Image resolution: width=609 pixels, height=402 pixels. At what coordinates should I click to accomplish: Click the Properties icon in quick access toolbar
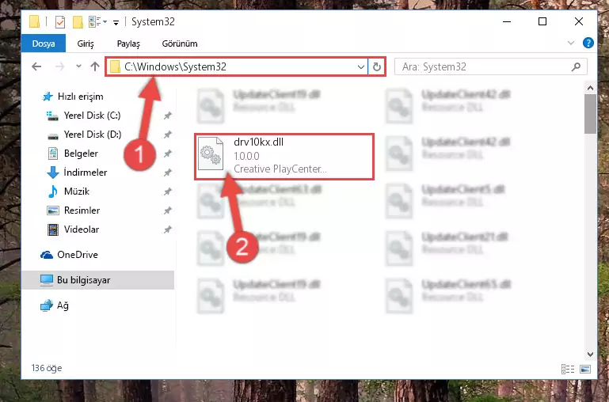pos(60,21)
